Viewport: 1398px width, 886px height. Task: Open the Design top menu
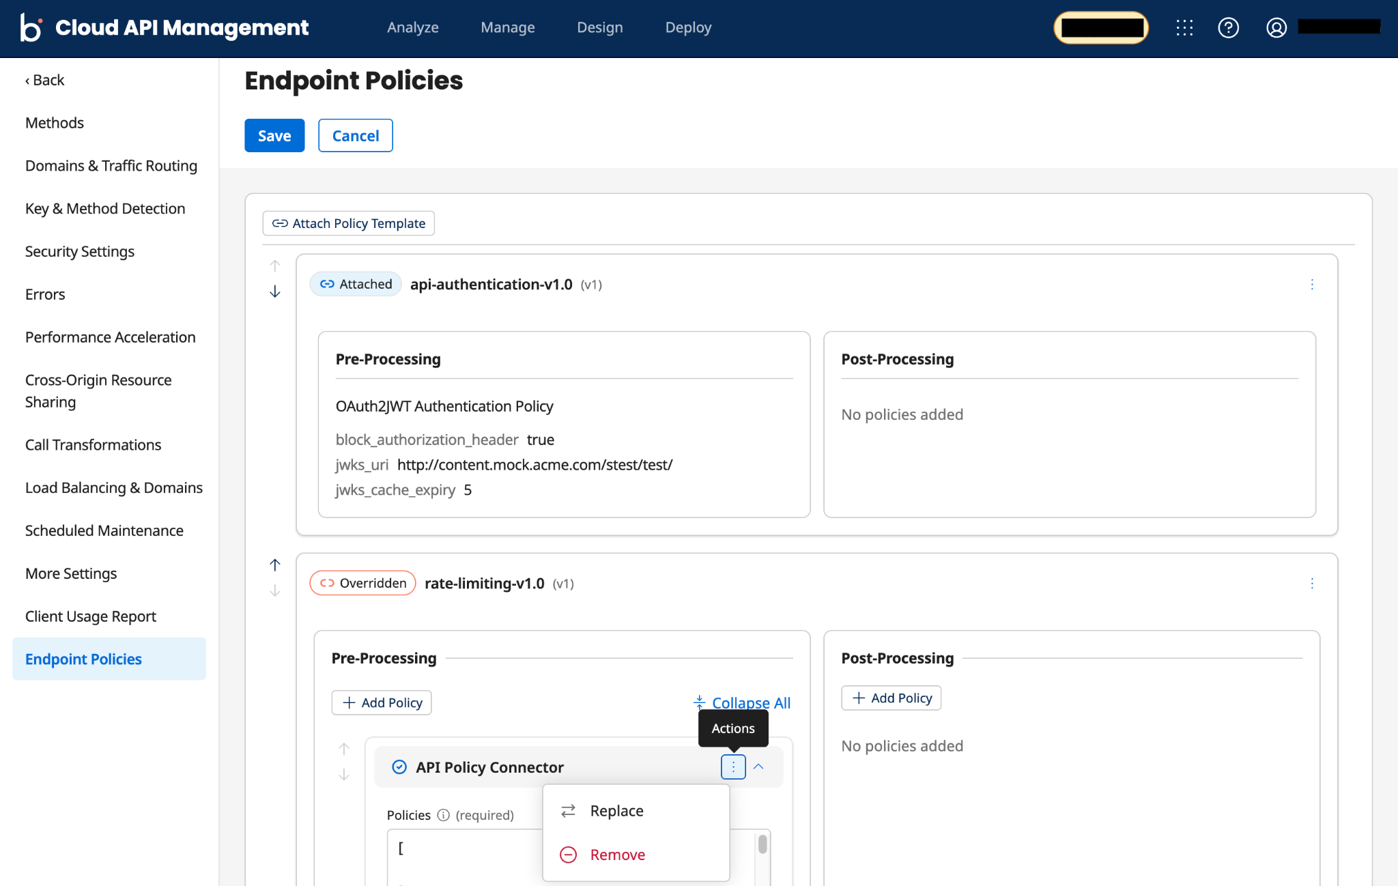coord(600,27)
